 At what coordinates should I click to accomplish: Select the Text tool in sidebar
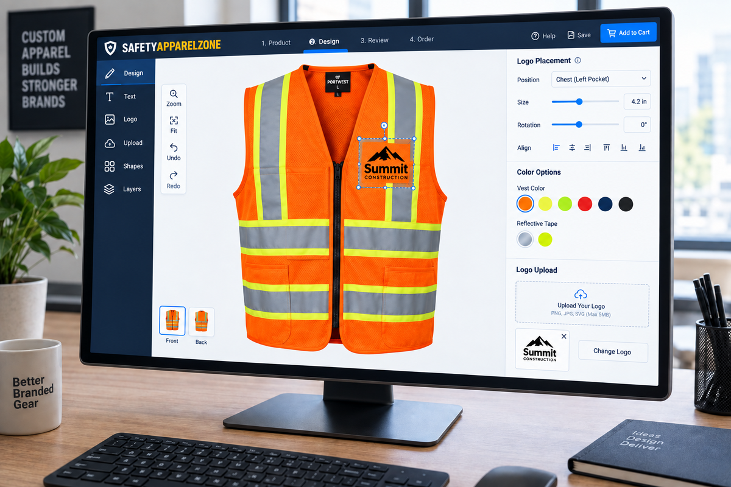[121, 96]
